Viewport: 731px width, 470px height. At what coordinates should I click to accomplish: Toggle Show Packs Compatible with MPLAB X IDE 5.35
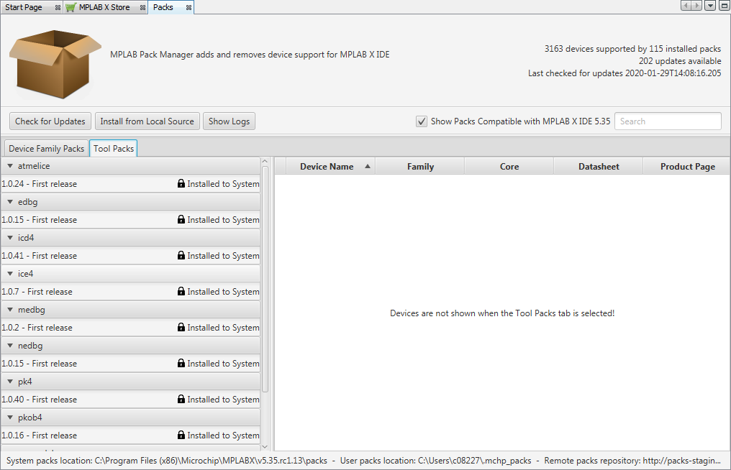pyautogui.click(x=422, y=121)
